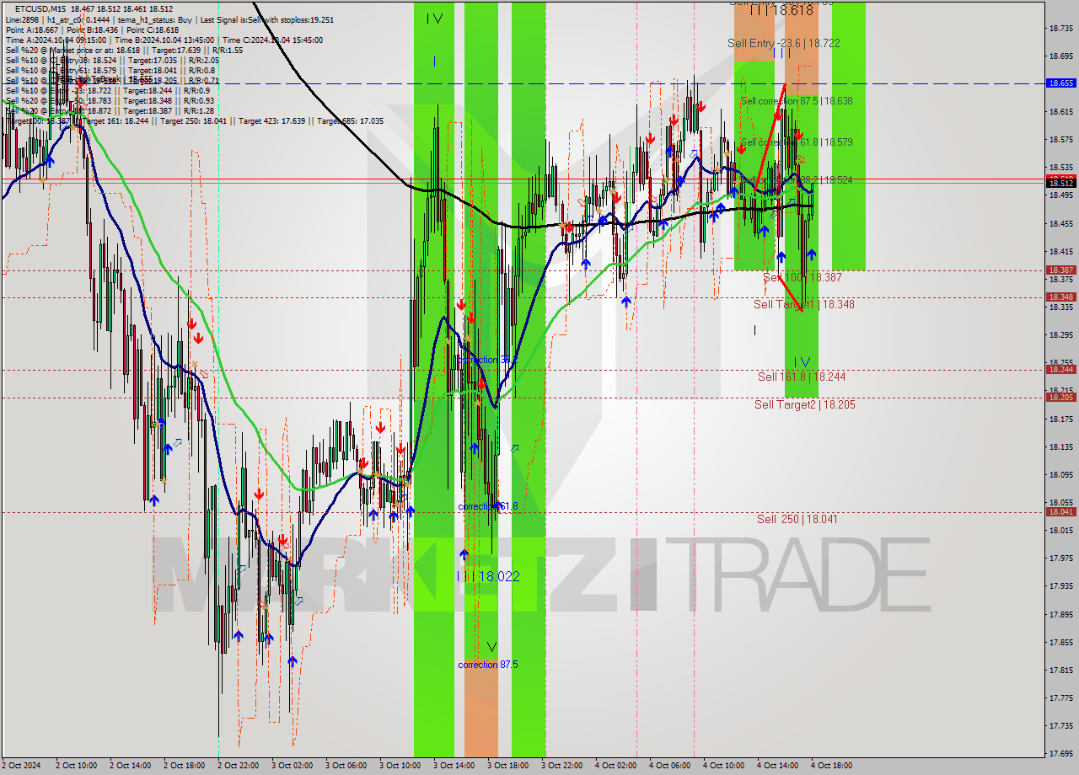
Task: Click the 17.935 price axis value
Action: (x=1060, y=585)
